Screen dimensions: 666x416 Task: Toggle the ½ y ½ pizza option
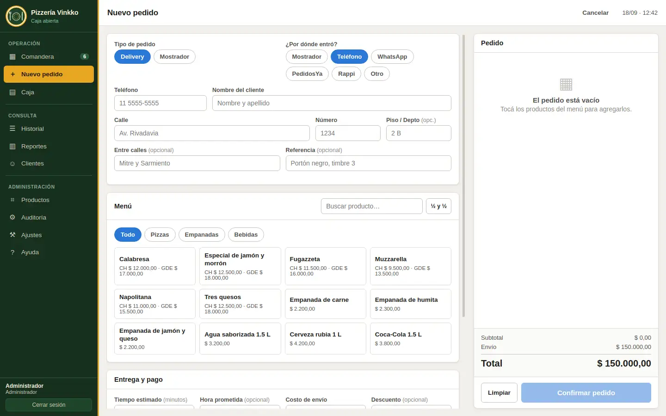pos(438,206)
